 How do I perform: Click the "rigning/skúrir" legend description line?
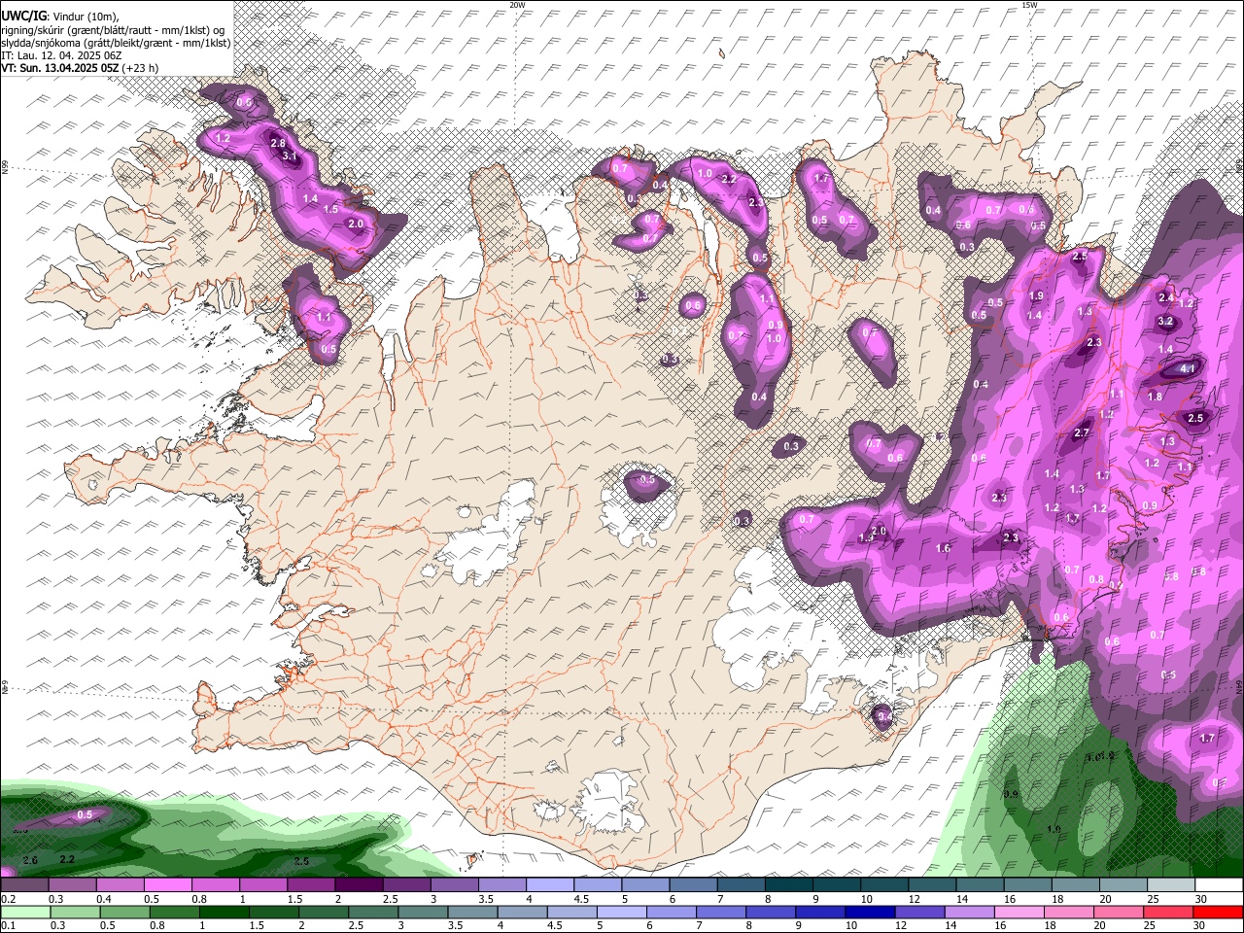tap(115, 29)
